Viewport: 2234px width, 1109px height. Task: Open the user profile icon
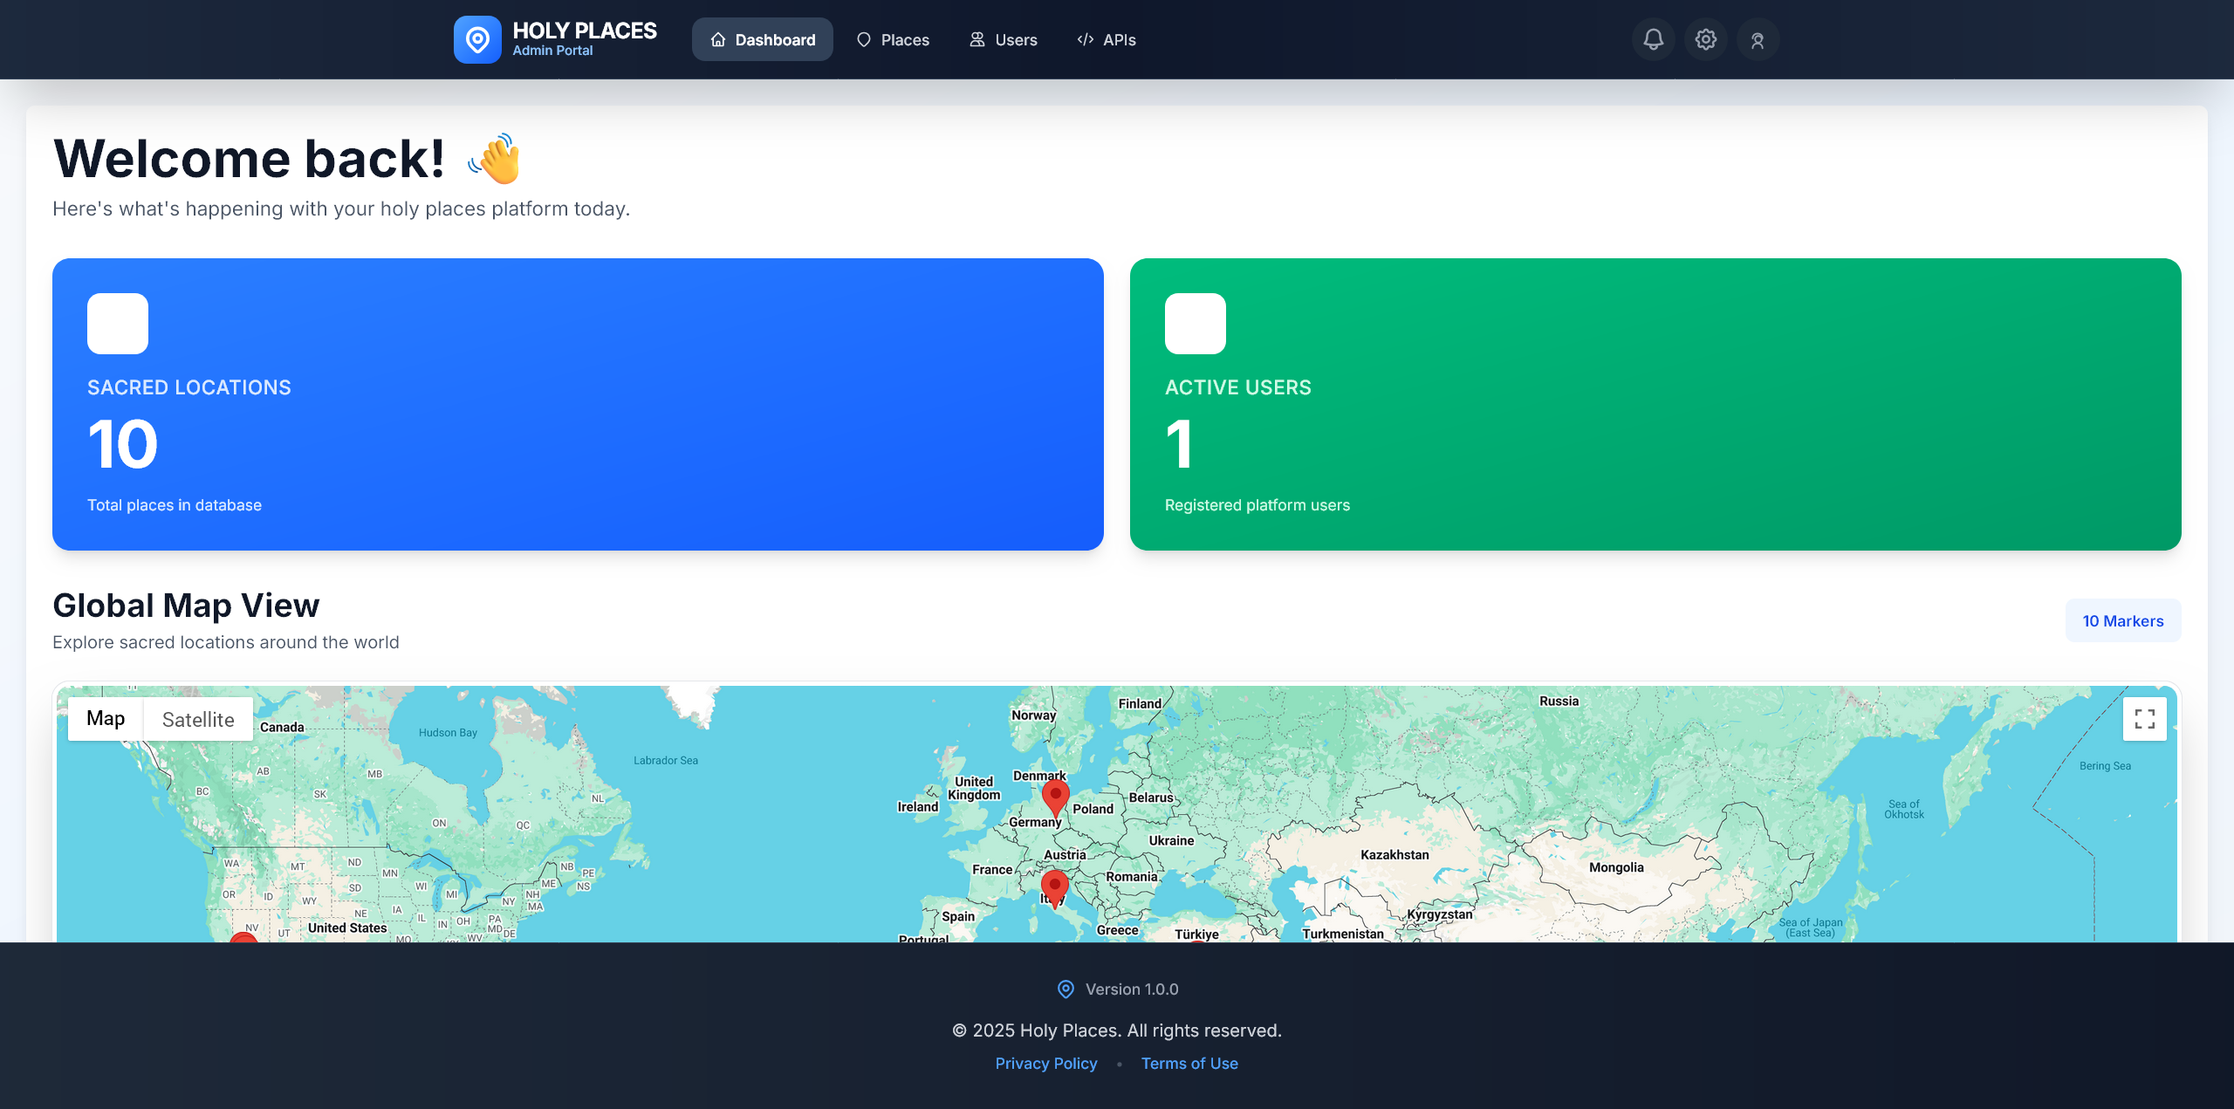click(1758, 39)
